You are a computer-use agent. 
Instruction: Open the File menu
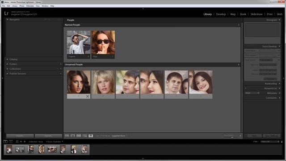coord(4,6)
